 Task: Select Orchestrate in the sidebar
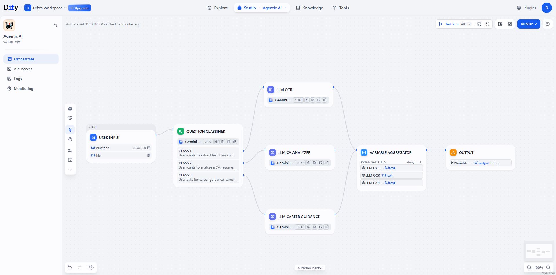click(x=31, y=59)
